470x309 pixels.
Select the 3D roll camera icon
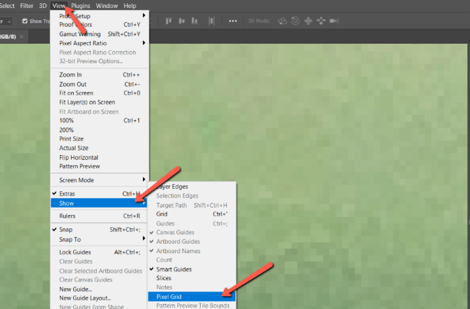(295, 21)
